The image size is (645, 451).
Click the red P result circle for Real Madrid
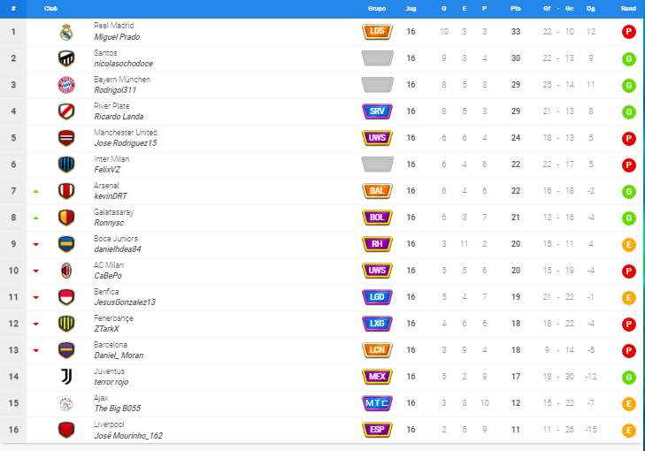coord(628,32)
